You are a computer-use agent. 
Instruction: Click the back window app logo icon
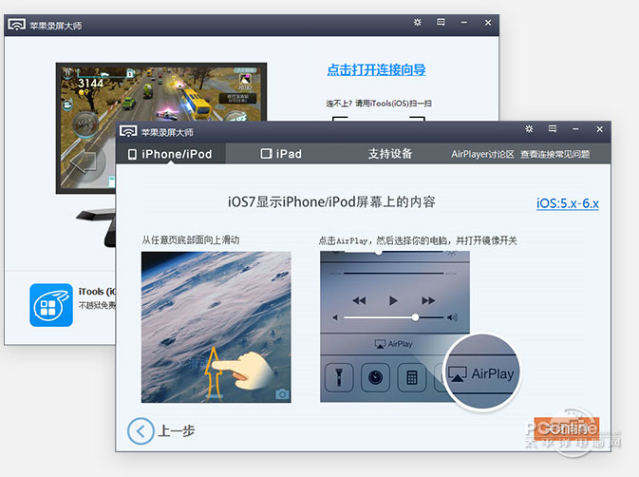tap(17, 25)
